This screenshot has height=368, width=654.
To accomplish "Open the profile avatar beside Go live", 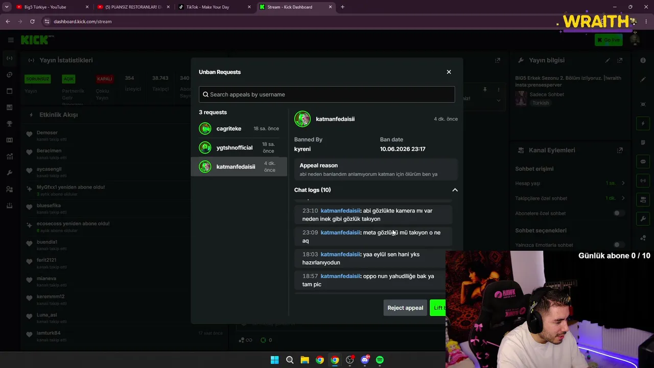I will pos(635,40).
